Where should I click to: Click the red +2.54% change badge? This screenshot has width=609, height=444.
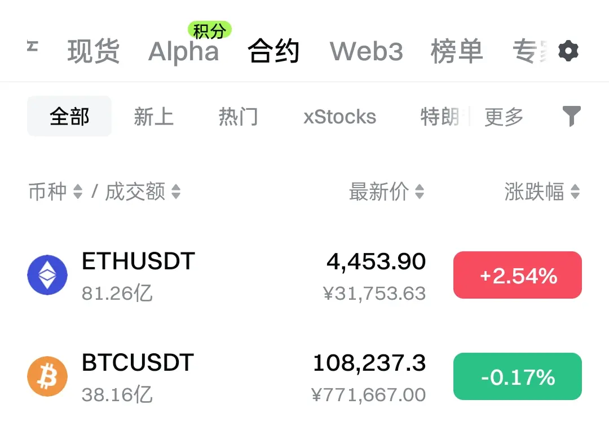[517, 275]
